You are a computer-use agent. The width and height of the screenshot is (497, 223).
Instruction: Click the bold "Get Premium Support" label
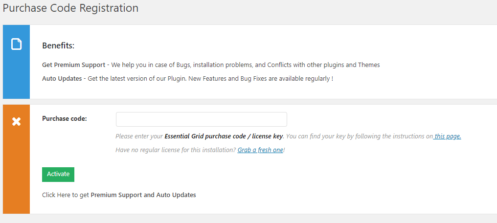(73, 65)
